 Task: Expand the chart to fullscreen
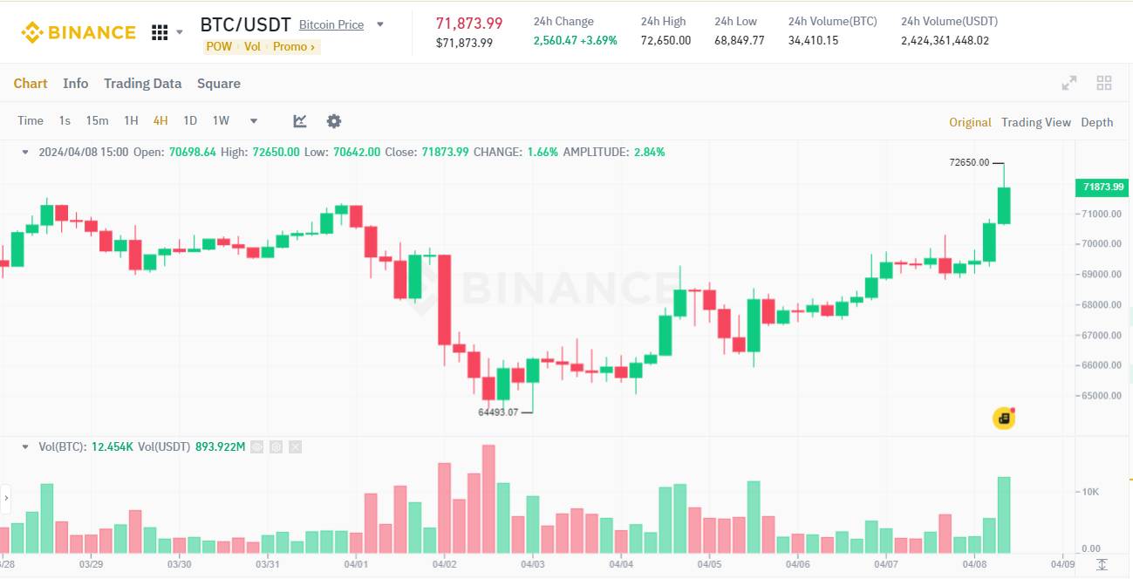tap(1068, 84)
